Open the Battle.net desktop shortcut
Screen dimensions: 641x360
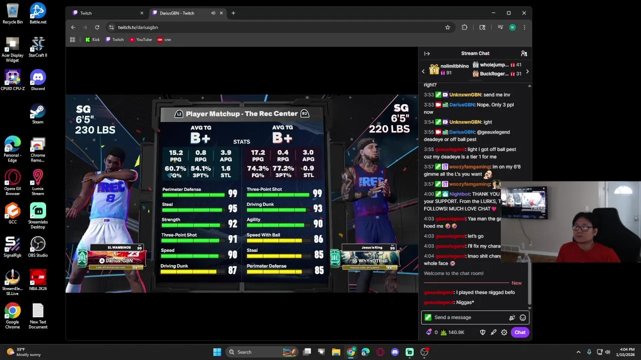[38, 13]
